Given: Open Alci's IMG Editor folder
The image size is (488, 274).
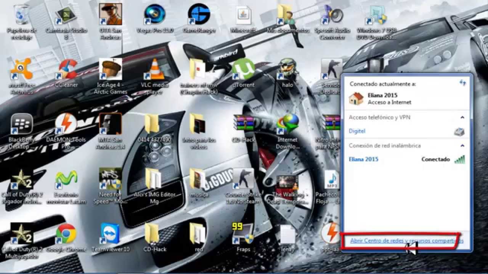Looking at the screenshot, I should [x=154, y=186].
